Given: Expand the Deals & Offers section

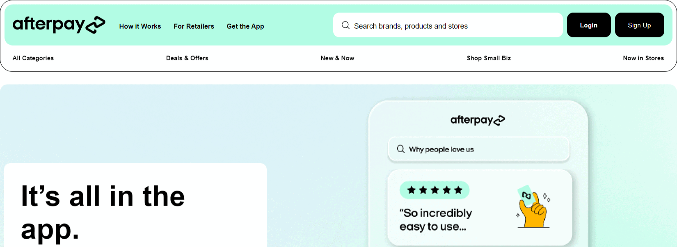Looking at the screenshot, I should (x=187, y=58).
